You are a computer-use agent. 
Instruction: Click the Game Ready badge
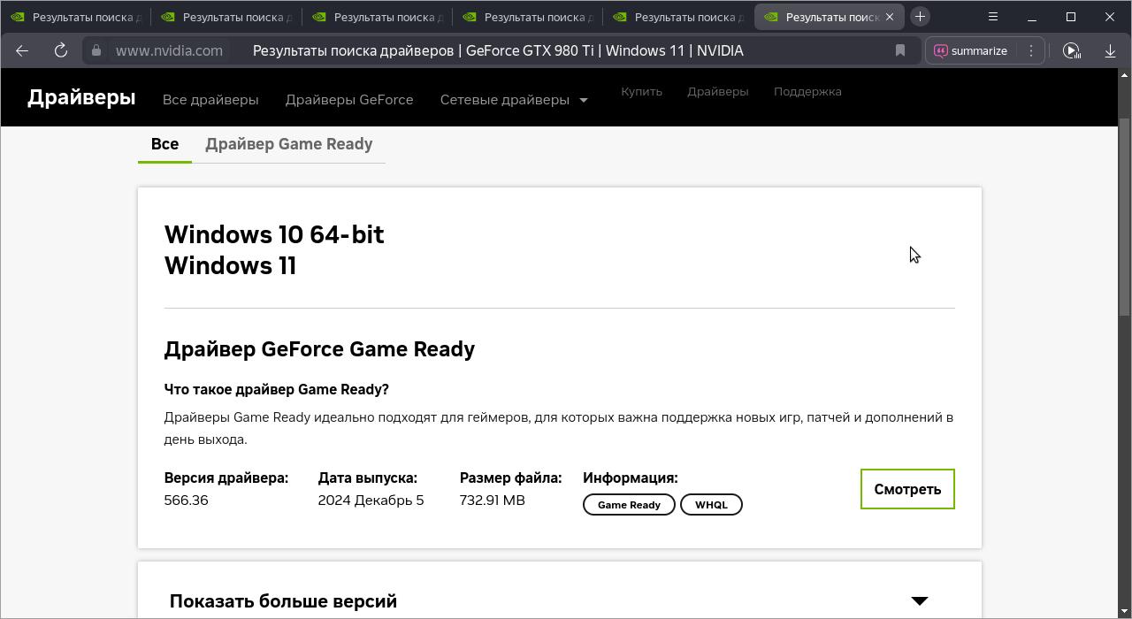tap(629, 505)
